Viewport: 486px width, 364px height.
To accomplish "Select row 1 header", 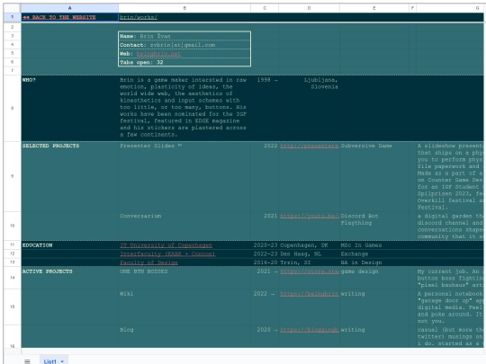I will point(13,17).
